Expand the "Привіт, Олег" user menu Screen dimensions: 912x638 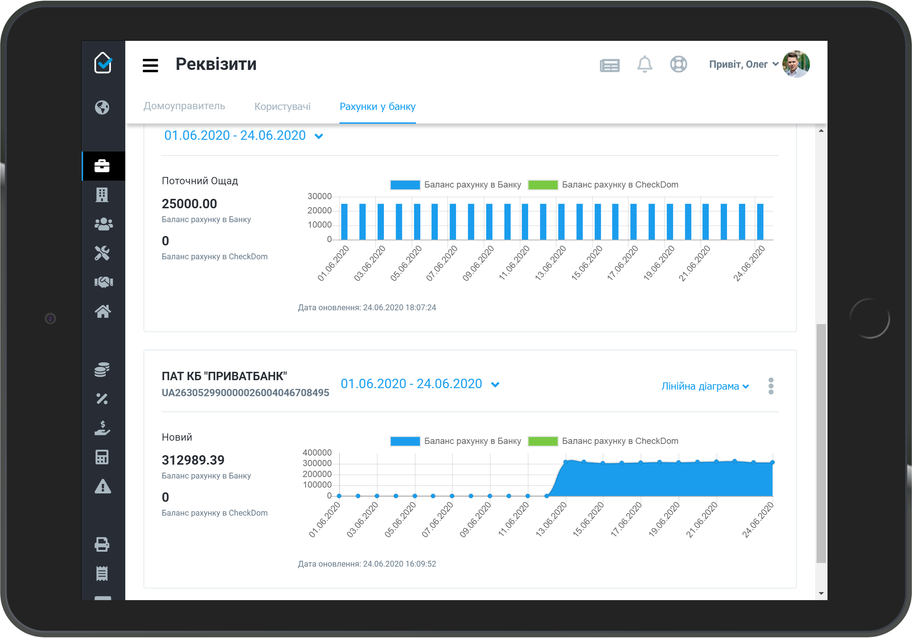pyautogui.click(x=744, y=64)
